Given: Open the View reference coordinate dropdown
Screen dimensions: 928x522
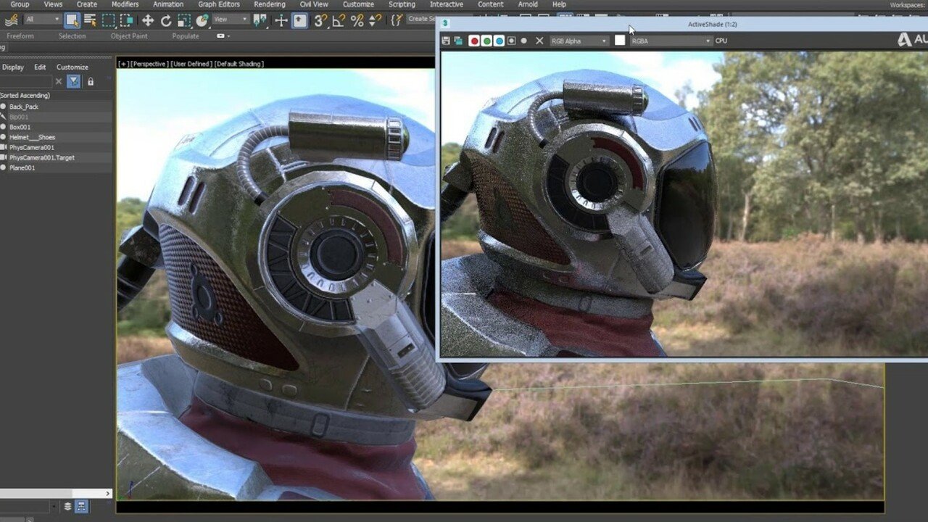Looking at the screenshot, I should coord(231,20).
